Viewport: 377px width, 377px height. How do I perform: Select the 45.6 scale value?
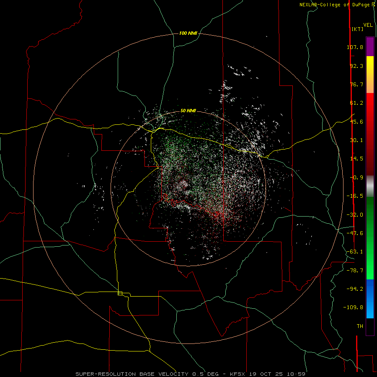point(356,121)
